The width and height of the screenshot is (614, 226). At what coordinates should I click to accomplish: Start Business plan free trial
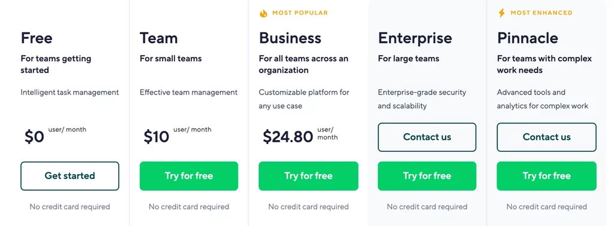[x=309, y=176]
